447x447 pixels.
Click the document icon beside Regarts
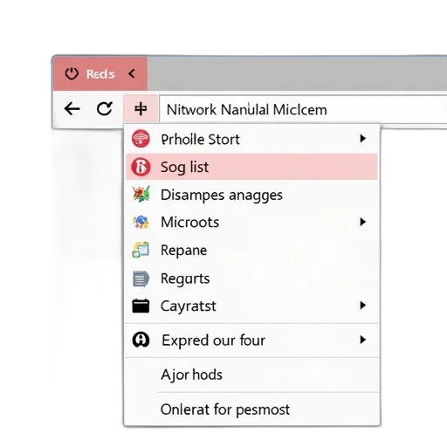pyautogui.click(x=141, y=279)
